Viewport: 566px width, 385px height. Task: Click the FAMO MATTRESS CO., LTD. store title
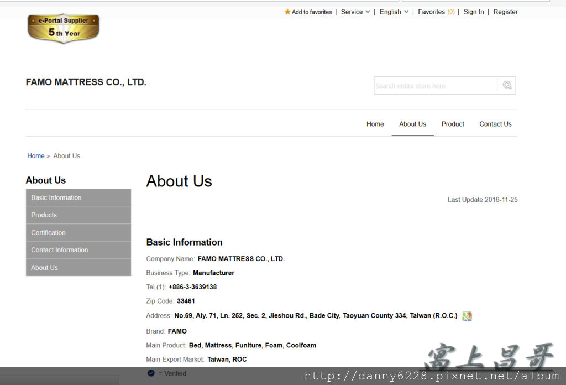[86, 82]
